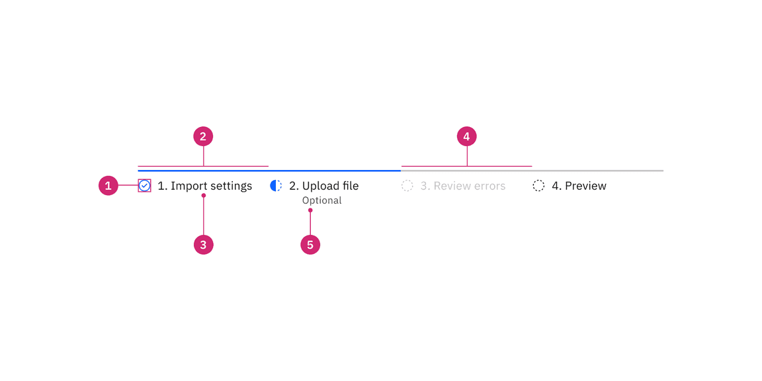The width and height of the screenshot is (762, 381).
Task: Click the pink annotation marker labeled 4
Action: coord(467,136)
